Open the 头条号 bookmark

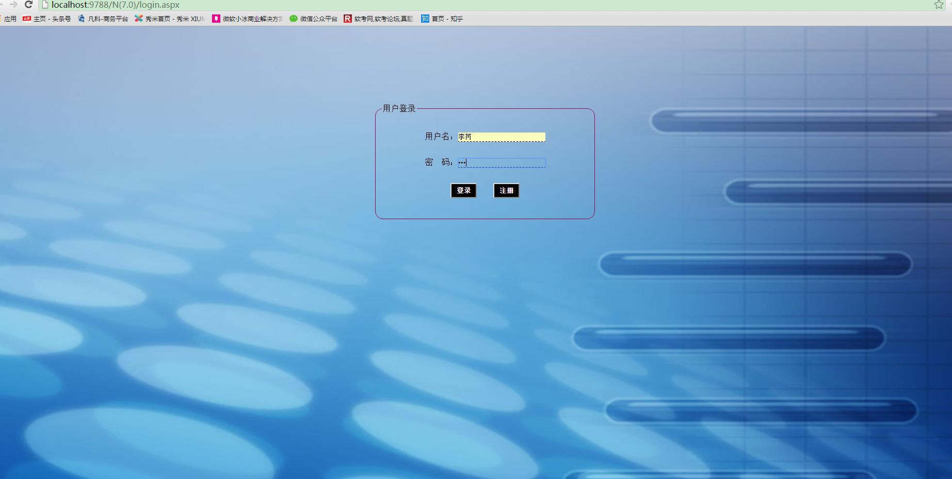pyautogui.click(x=47, y=19)
